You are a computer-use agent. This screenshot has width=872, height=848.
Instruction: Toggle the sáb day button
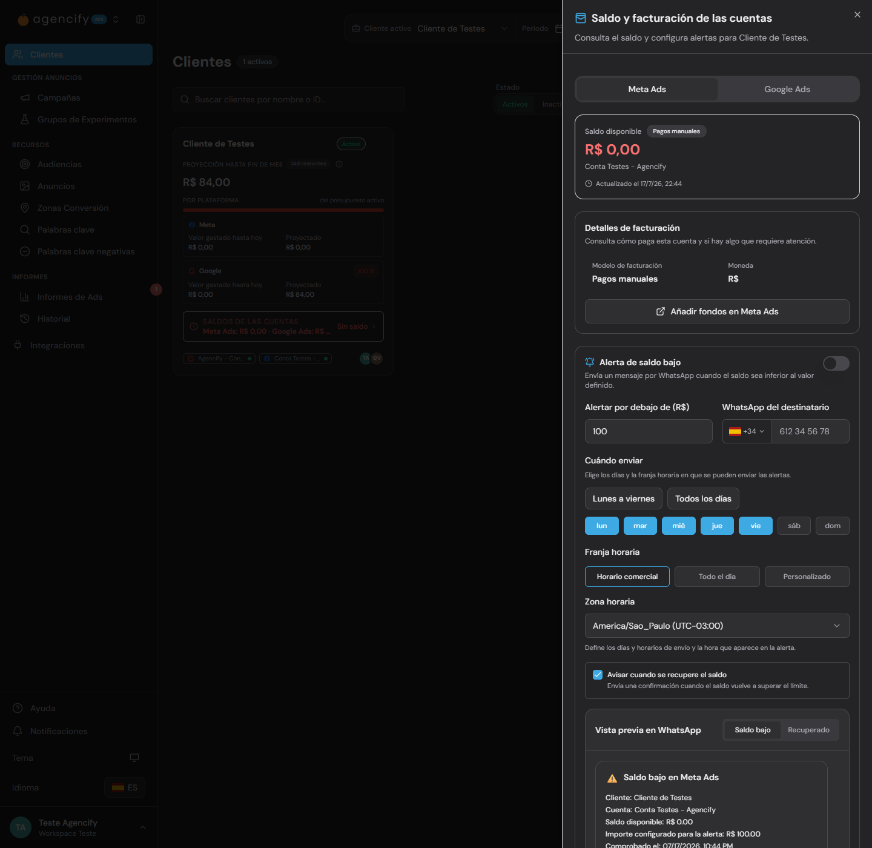tap(794, 526)
